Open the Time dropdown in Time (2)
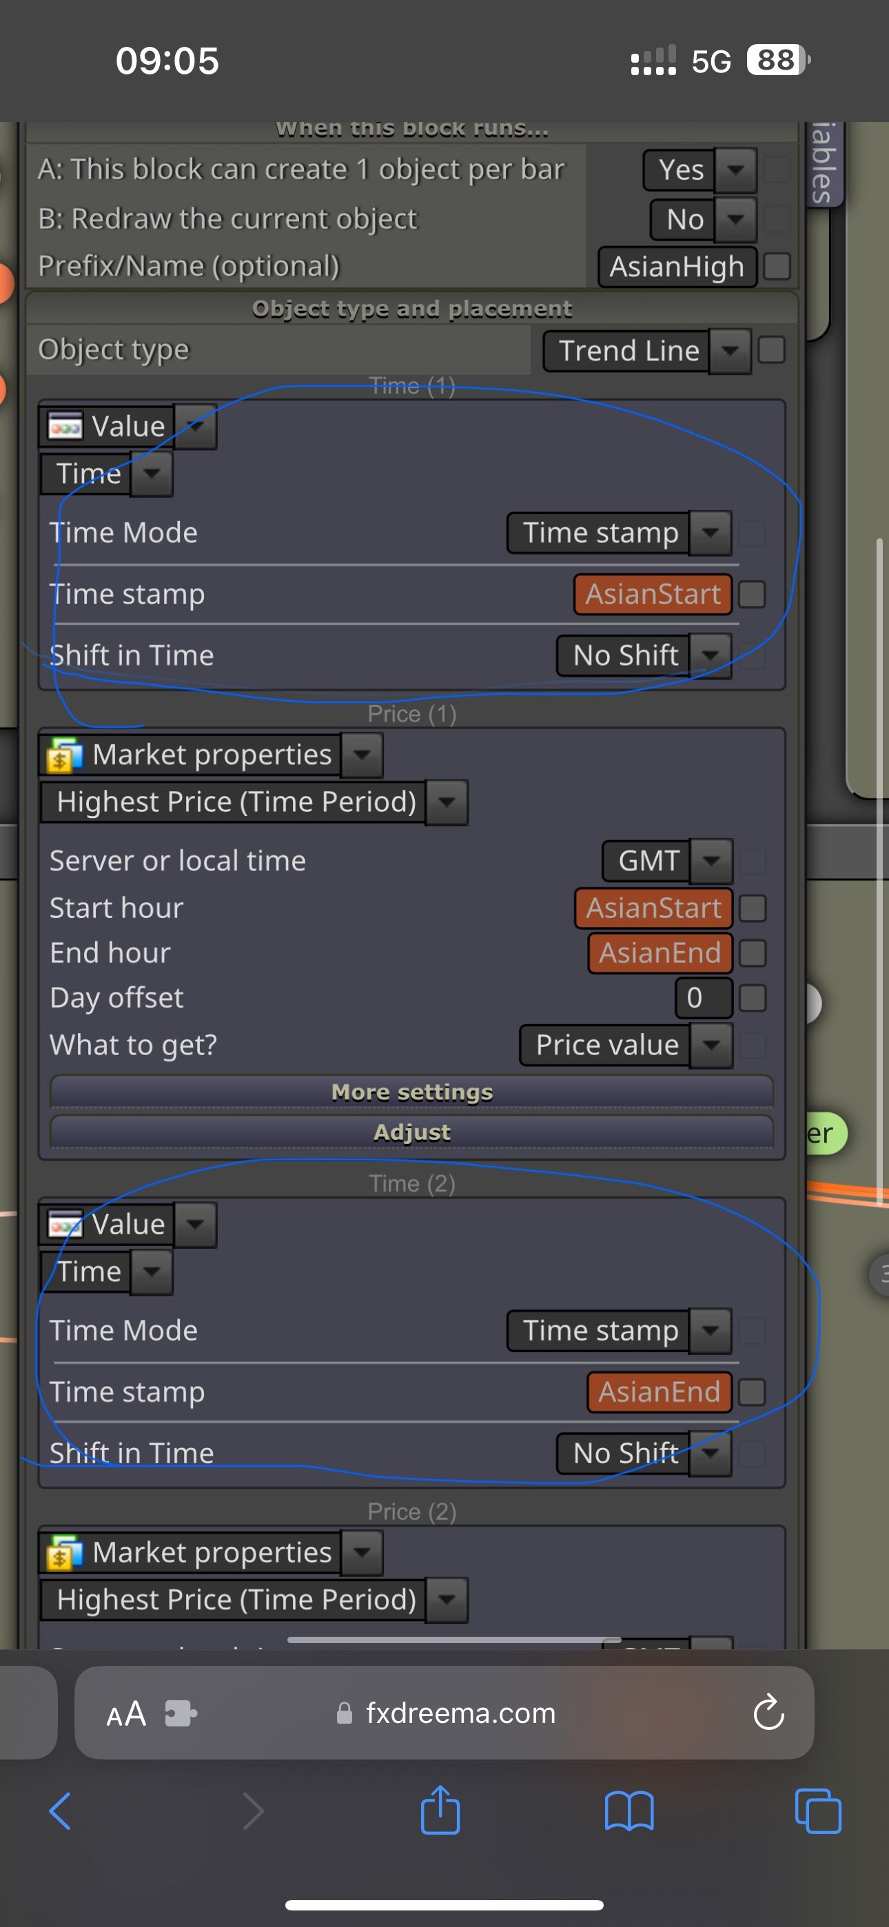Viewport: 889px width, 1927px height. pos(107,1272)
